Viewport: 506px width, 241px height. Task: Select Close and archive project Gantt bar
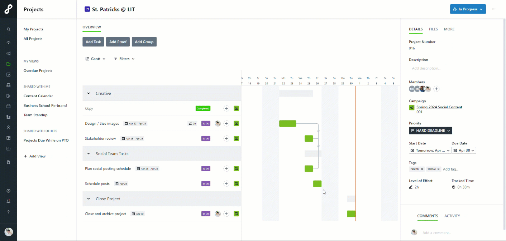[351, 214]
